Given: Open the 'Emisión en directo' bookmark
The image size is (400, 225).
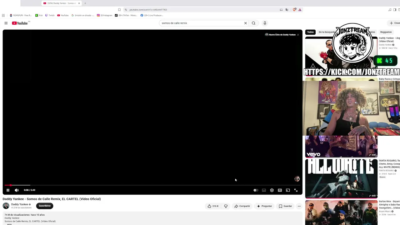Looking at the screenshot, I should [83, 15].
